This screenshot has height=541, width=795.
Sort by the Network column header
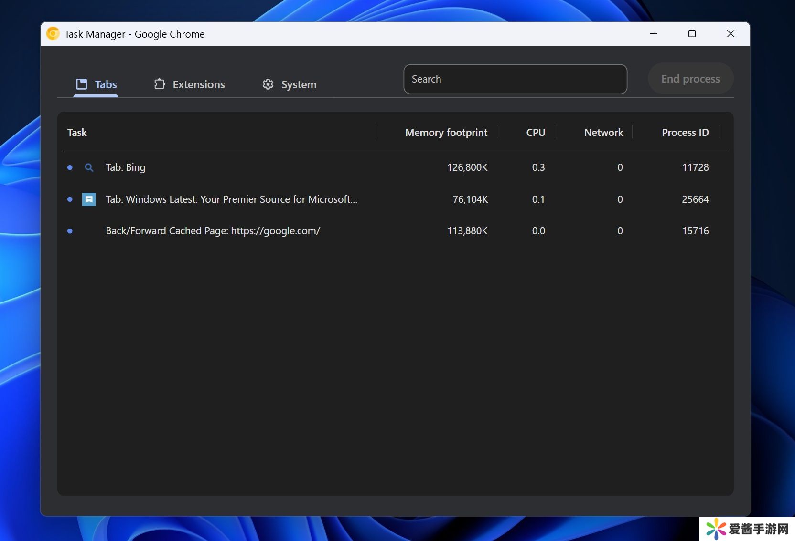pos(603,133)
